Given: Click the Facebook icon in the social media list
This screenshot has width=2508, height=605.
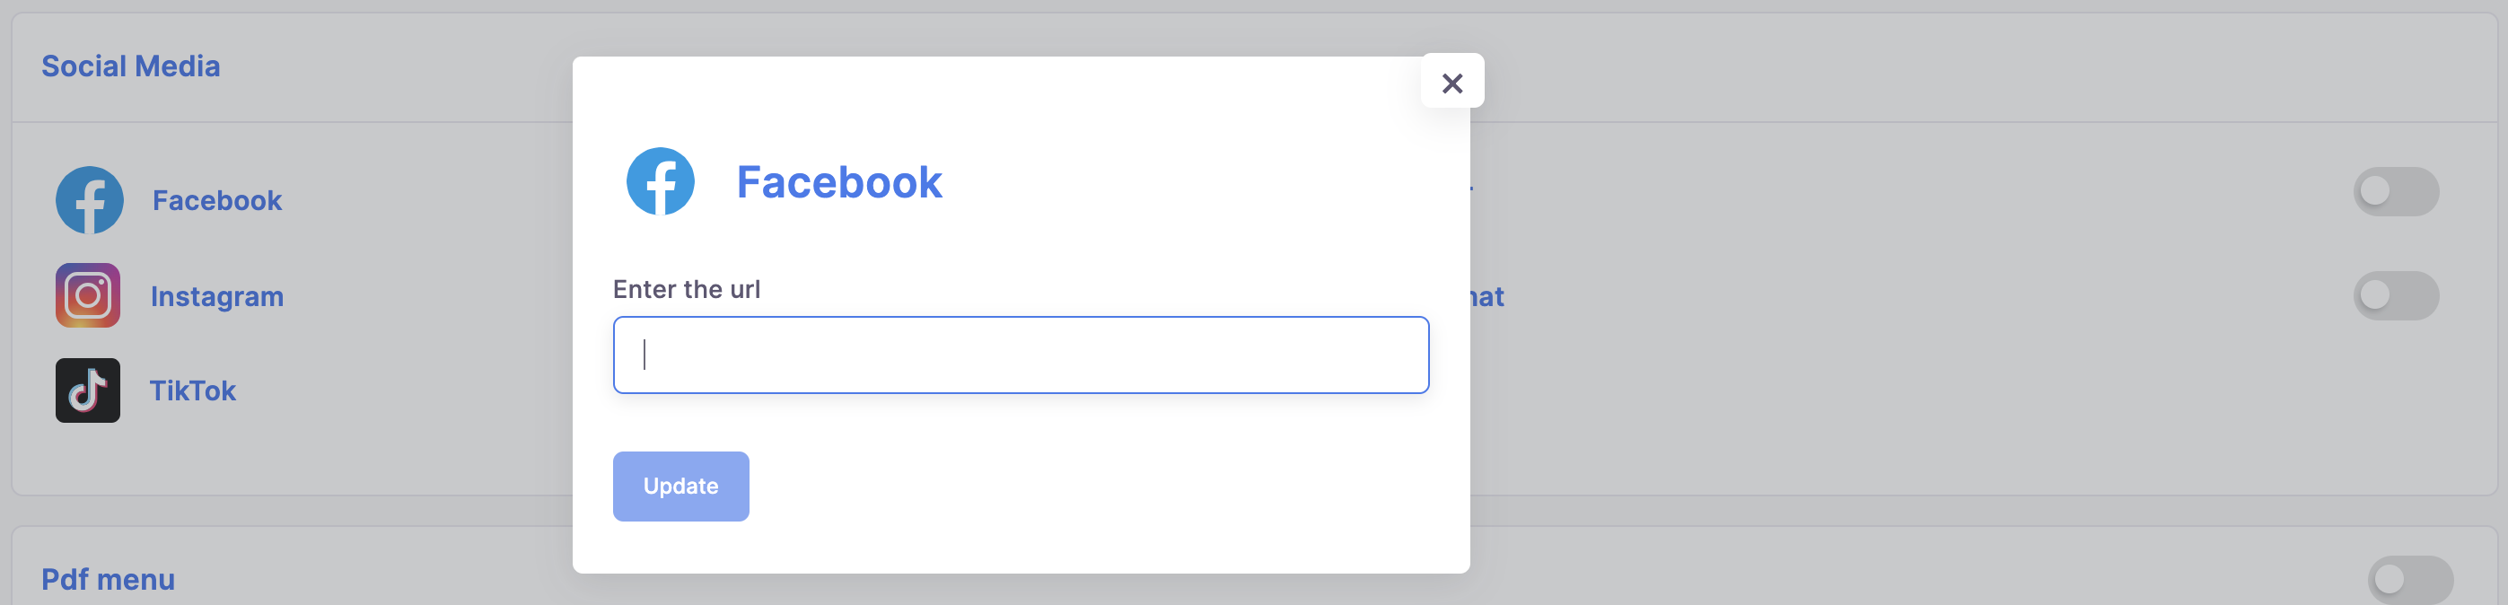Looking at the screenshot, I should click(90, 199).
